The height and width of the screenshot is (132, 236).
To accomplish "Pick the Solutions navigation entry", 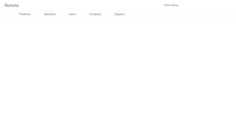I will click(50, 14).
